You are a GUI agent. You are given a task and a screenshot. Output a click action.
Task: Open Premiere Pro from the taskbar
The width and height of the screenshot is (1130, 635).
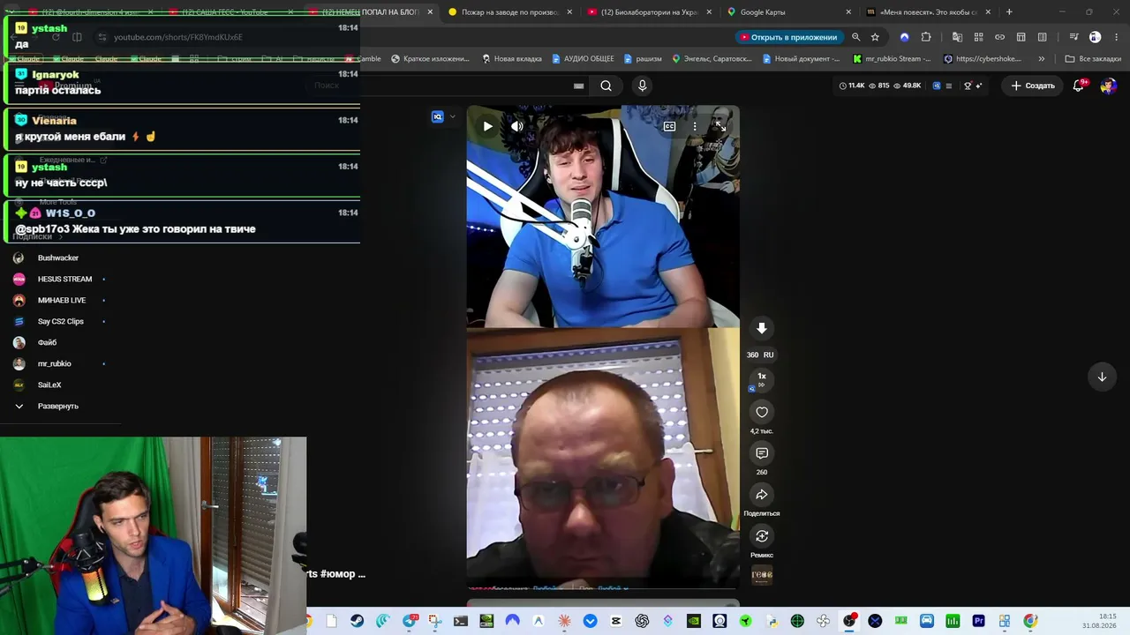tap(978, 621)
